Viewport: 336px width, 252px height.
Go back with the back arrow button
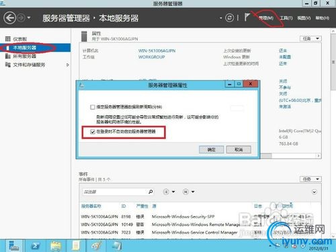pyautogui.click(x=9, y=18)
